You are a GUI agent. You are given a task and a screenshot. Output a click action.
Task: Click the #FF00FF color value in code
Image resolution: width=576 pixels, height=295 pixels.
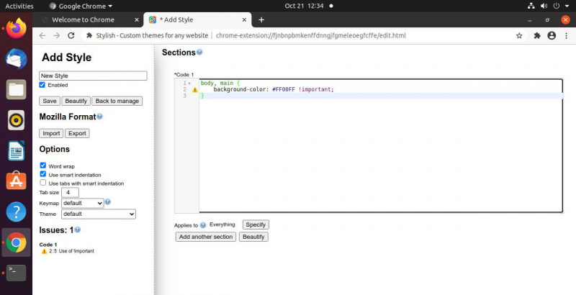284,89
